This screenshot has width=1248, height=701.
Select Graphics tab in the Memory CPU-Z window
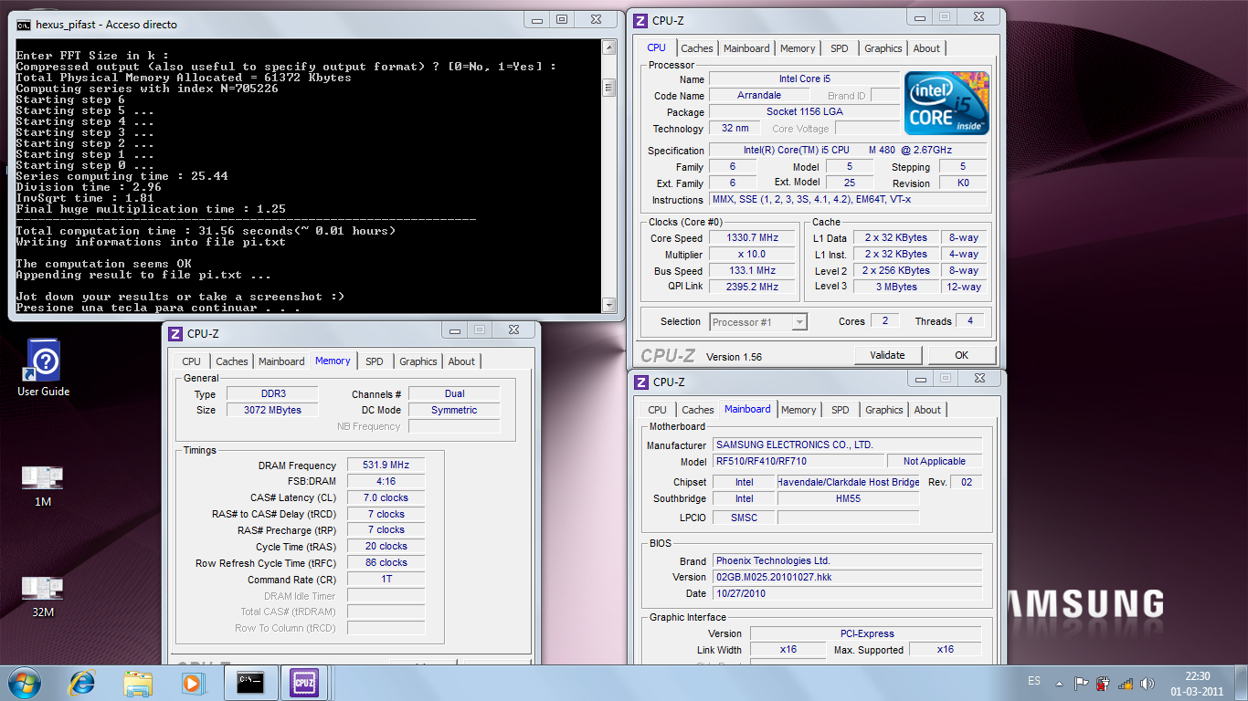(x=418, y=361)
